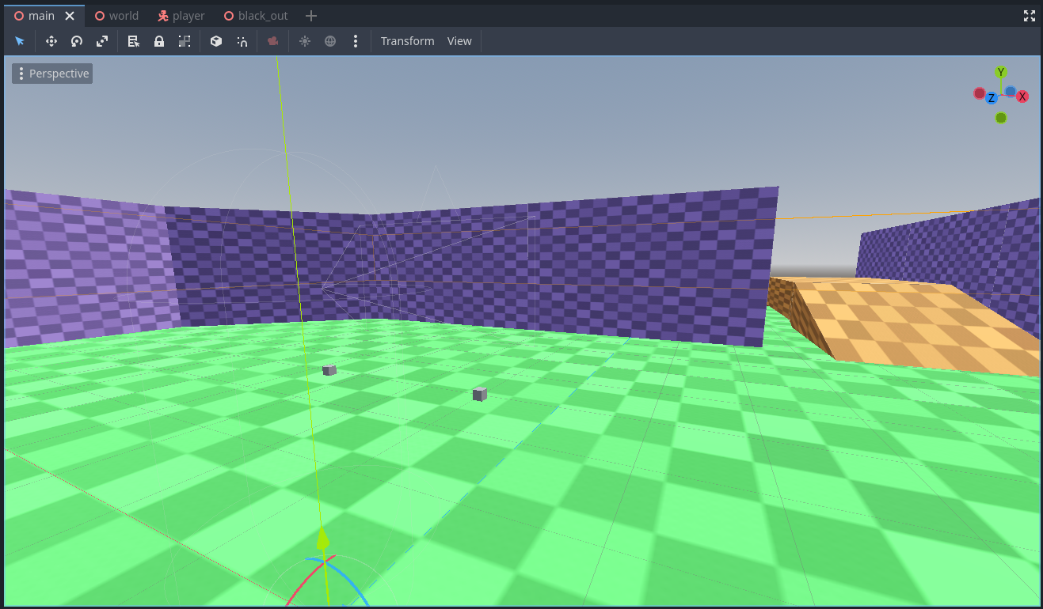
Task: Open the Perspective viewport menu
Action: pyautogui.click(x=51, y=73)
